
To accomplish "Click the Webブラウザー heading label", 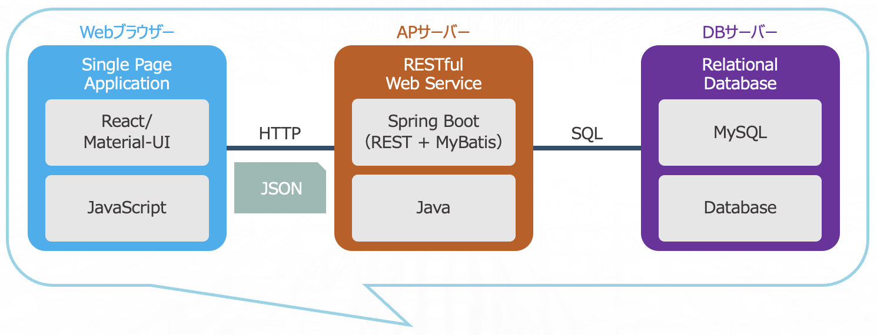I will [127, 32].
